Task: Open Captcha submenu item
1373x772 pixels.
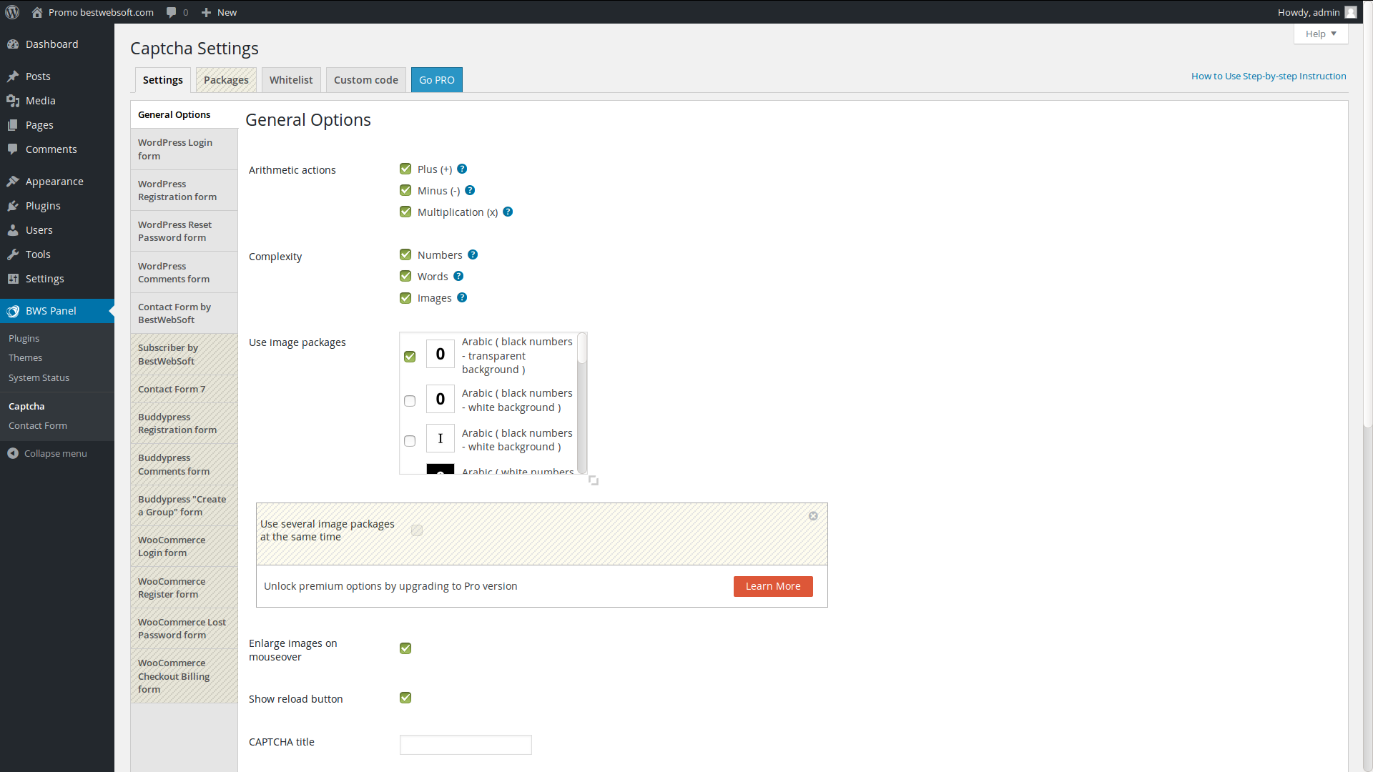Action: point(26,406)
